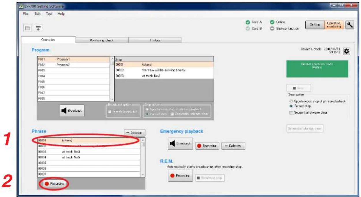The image size is (361, 197).
Task: Select phrase 00001 (chime)
Action: [89, 141]
